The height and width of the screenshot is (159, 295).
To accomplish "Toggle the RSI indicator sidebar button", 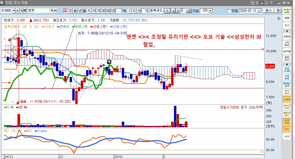I will 287,129.
